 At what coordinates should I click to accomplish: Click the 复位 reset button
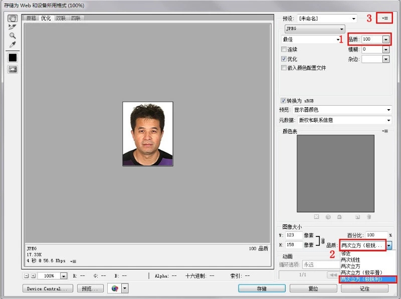(313, 288)
